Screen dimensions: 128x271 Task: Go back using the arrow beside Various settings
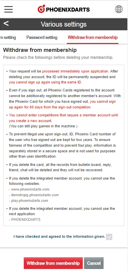6,24
